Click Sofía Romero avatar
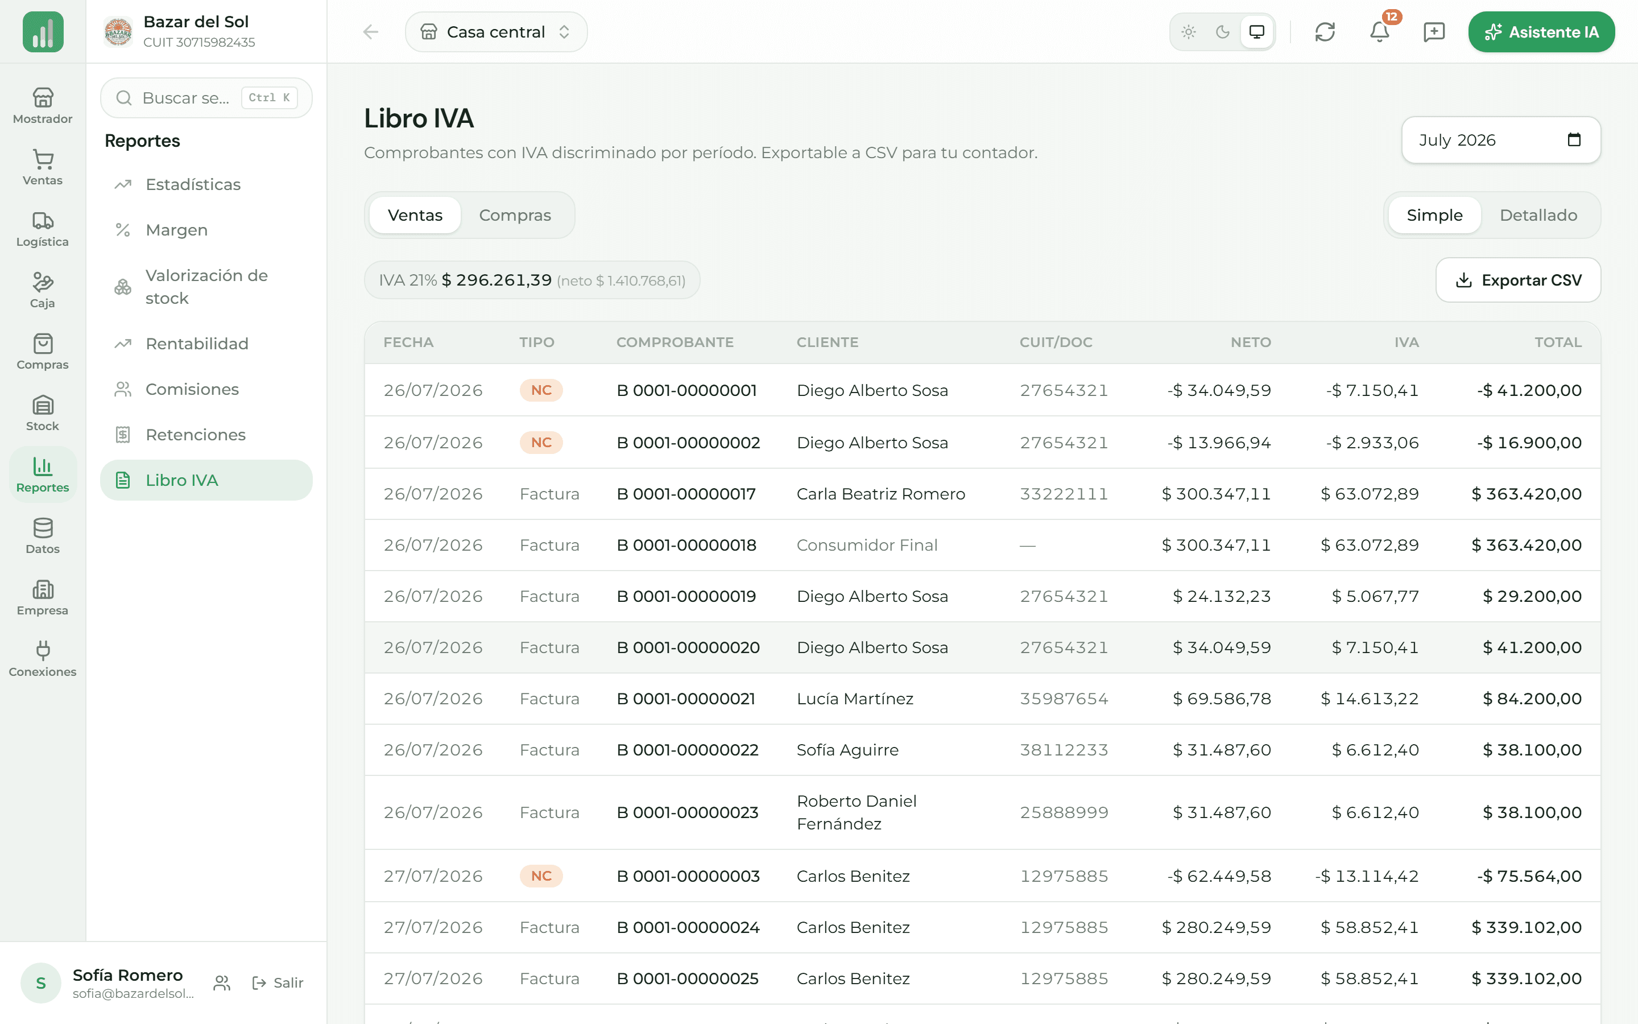 tap(40, 982)
